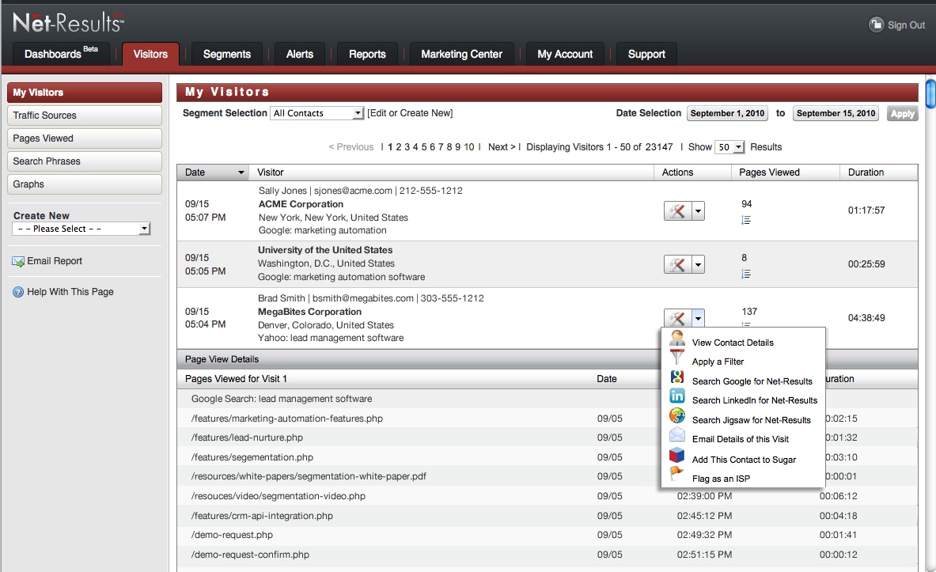Screen dimensions: 936x572
Task: Open the Support tab
Action: [x=646, y=55]
